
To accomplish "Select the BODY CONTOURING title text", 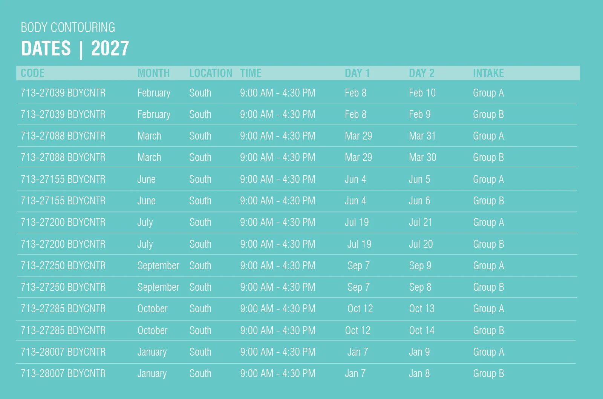I will pos(68,28).
